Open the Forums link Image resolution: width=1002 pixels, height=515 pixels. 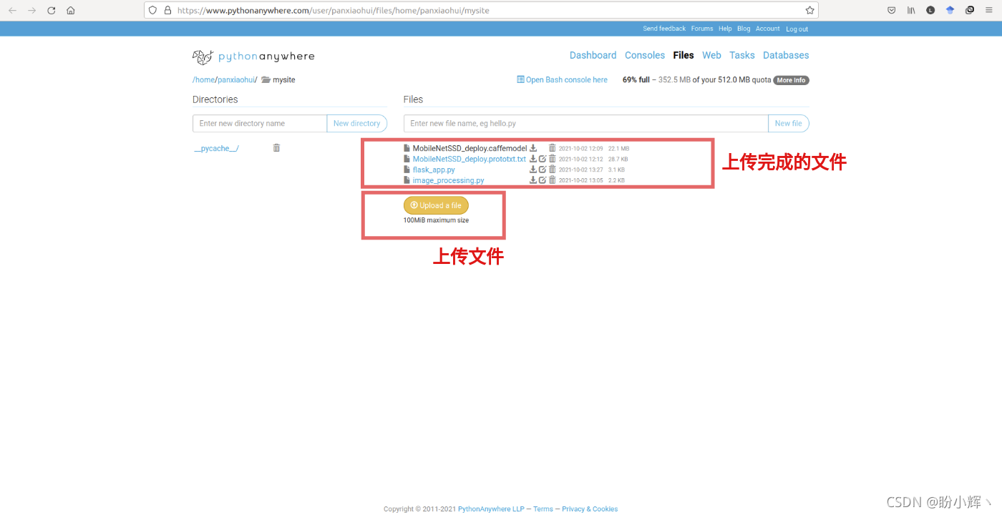[702, 29]
